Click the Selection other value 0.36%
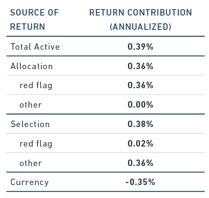 [140, 163]
